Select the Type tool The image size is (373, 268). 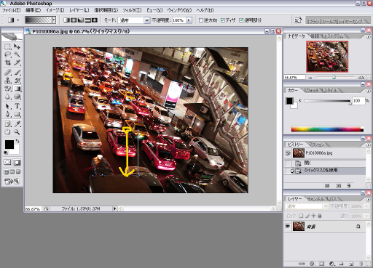click(x=17, y=106)
